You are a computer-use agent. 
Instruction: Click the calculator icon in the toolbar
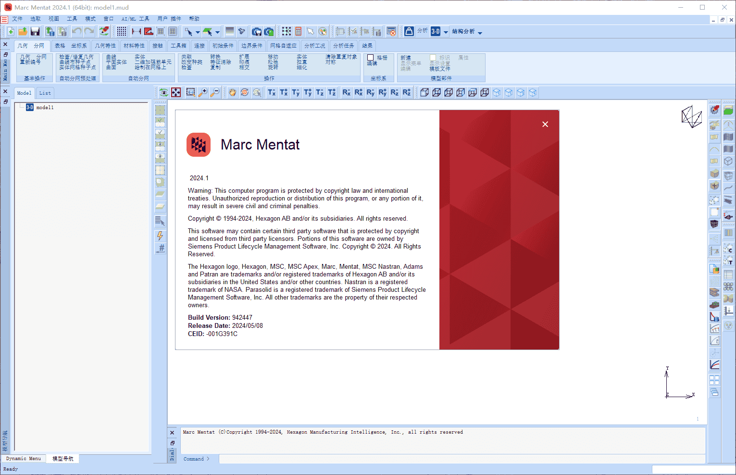pos(299,32)
